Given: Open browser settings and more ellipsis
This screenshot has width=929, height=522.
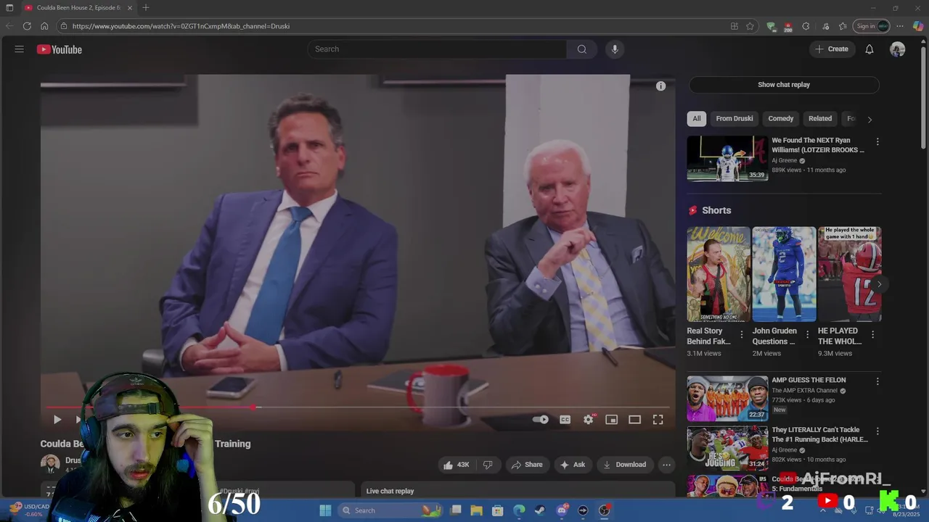Looking at the screenshot, I should (x=901, y=26).
